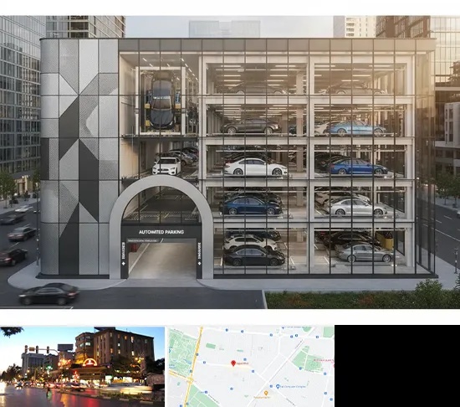Click the black empty panel beside the map
The image size is (460, 407).
(x=397, y=366)
